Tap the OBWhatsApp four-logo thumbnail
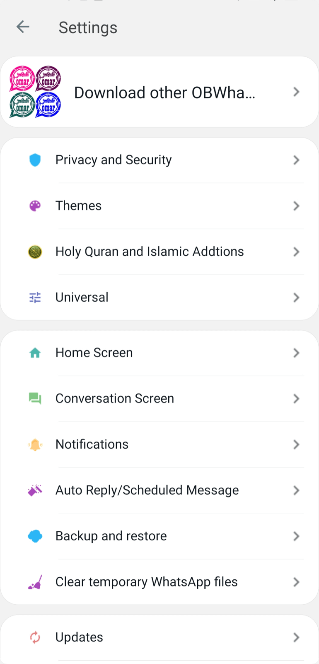The width and height of the screenshot is (319, 664). click(x=35, y=92)
